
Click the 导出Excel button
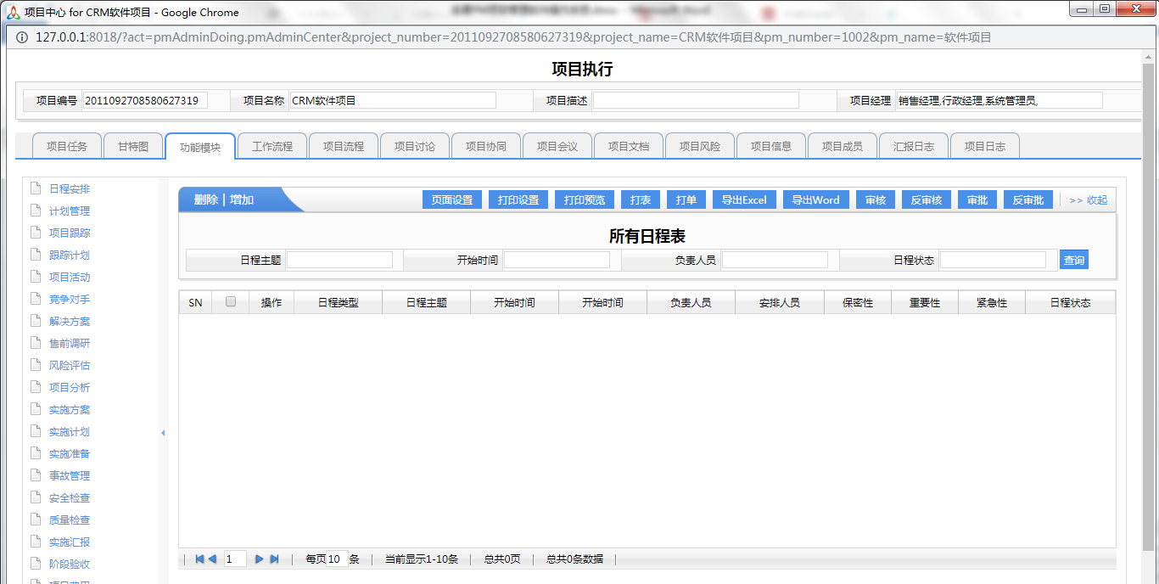[744, 200]
